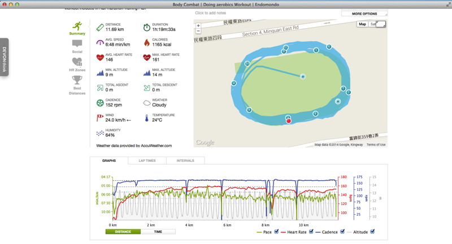Open the INTERVALS tab

(185, 161)
